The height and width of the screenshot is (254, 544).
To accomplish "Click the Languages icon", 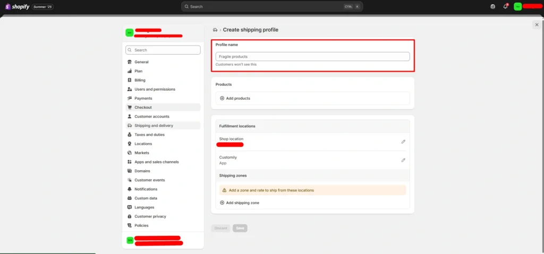I will click(x=130, y=207).
